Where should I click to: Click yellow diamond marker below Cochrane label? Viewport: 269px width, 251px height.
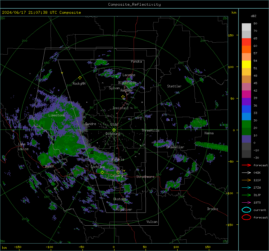[103, 173]
